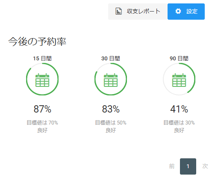Click the 今後の予約率 heading

[x=37, y=42]
